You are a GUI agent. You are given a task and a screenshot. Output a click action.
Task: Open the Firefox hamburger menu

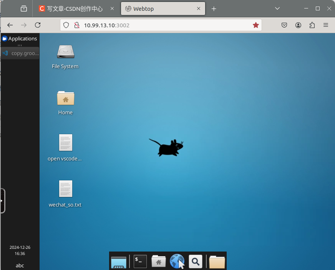click(326, 25)
